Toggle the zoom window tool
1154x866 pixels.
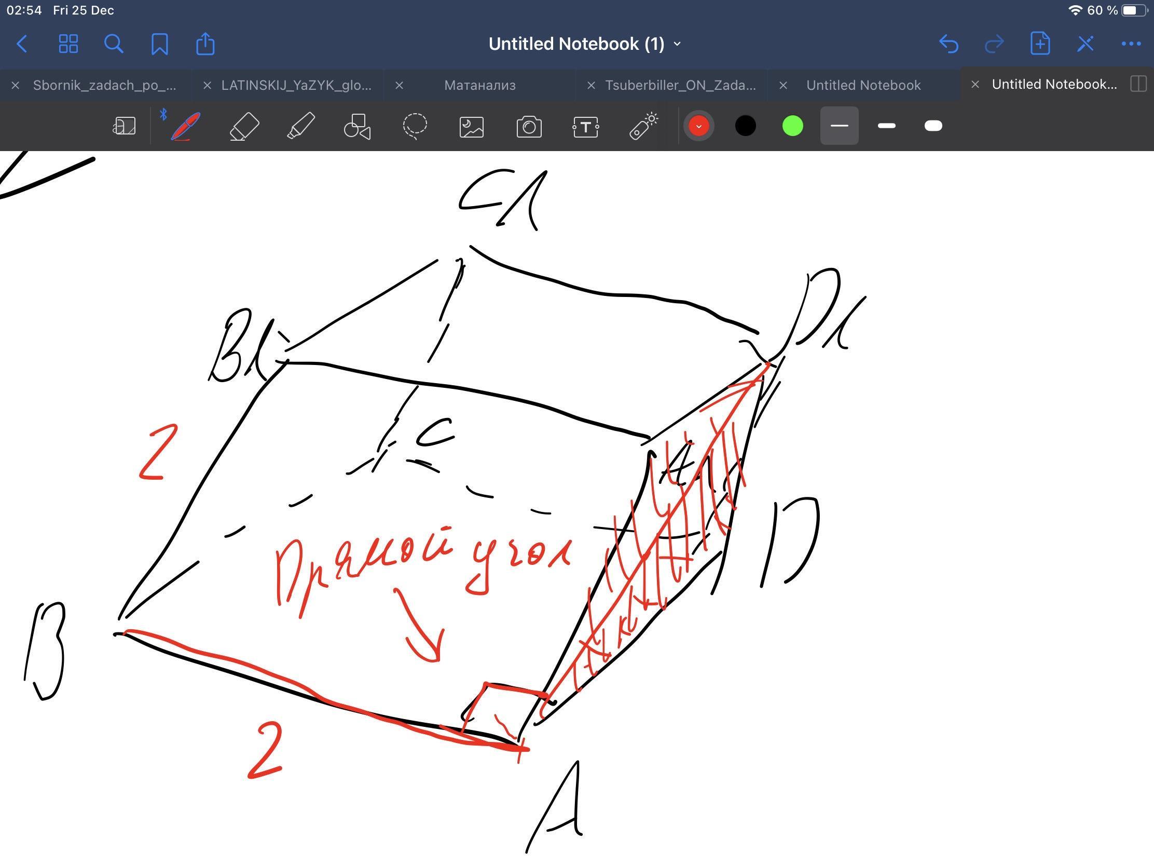(124, 126)
